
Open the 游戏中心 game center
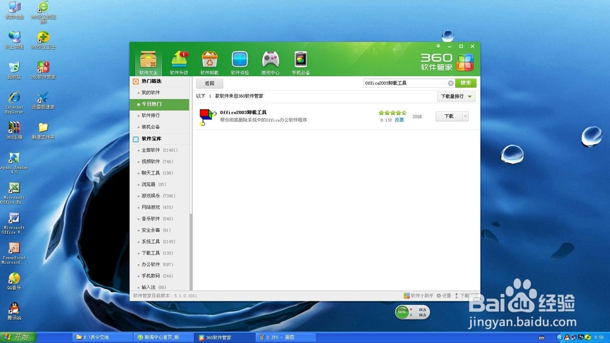click(270, 62)
